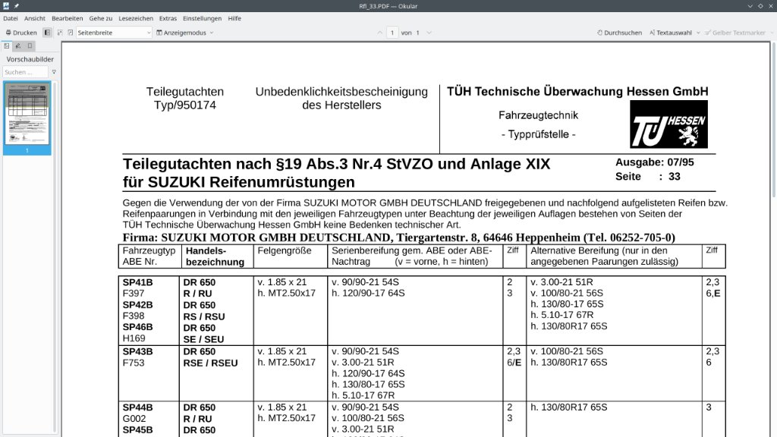The height and width of the screenshot is (437, 777).
Task: Click the Suchen thumbnail search field
Action: tap(25, 72)
